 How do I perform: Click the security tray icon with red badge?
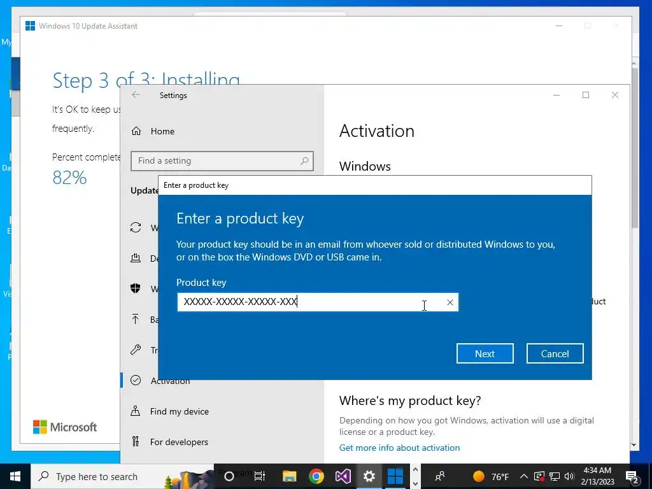(539, 476)
